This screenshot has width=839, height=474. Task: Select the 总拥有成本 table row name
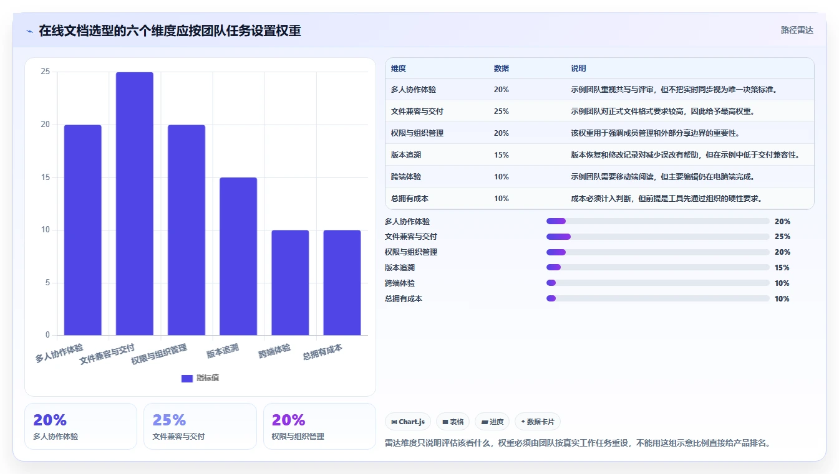[410, 199]
